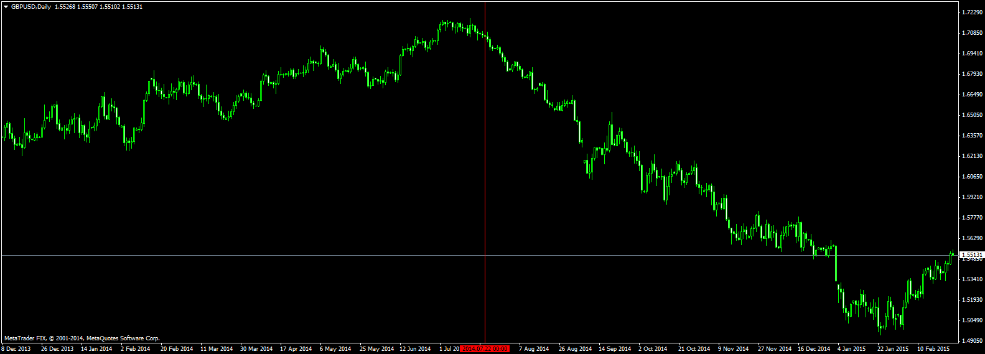Click the 1.60650 price scale label
Screen dimensions: 985x354
(x=972, y=177)
